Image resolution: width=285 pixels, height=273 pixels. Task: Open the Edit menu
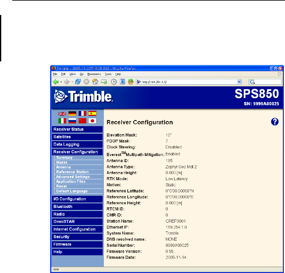coord(63,74)
